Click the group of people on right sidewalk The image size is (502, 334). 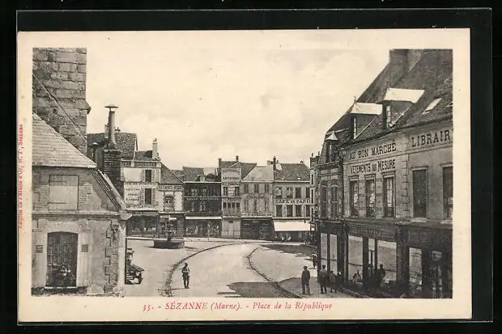click(x=322, y=279)
